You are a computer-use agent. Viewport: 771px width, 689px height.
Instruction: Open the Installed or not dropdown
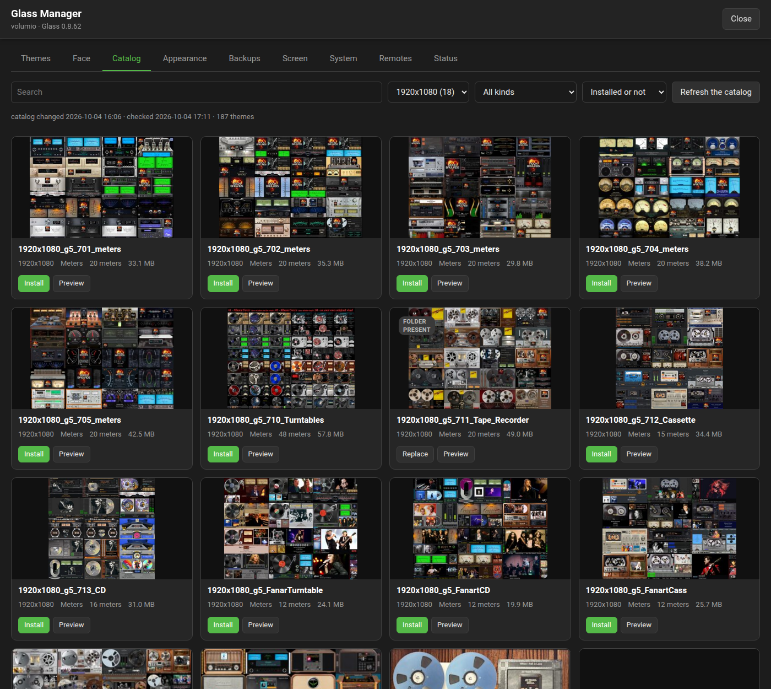[624, 92]
